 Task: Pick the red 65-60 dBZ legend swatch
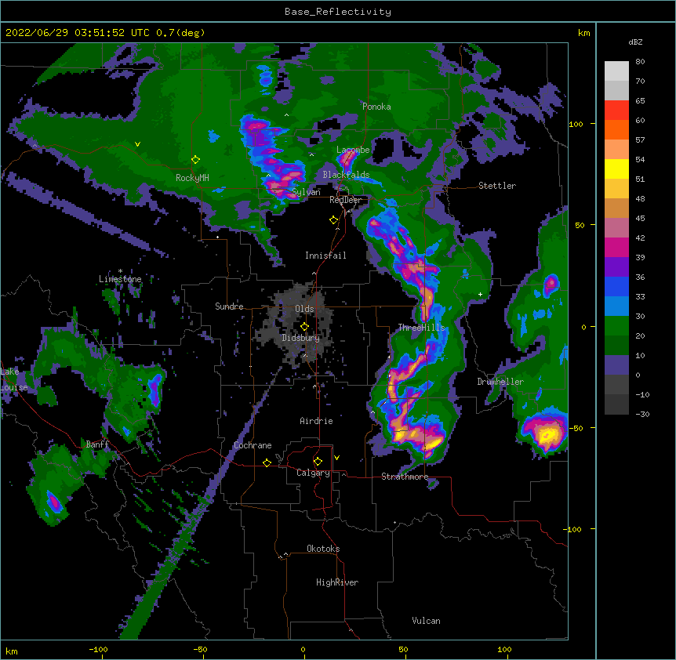pos(616,110)
